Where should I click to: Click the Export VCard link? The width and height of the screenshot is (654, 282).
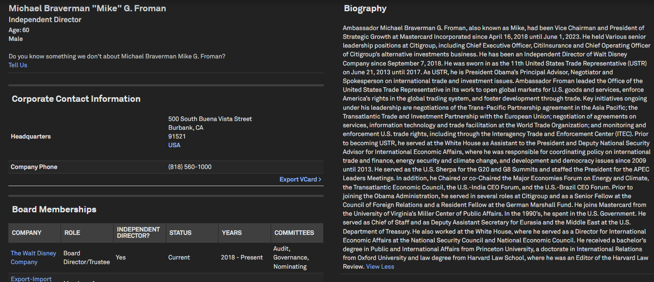[298, 179]
